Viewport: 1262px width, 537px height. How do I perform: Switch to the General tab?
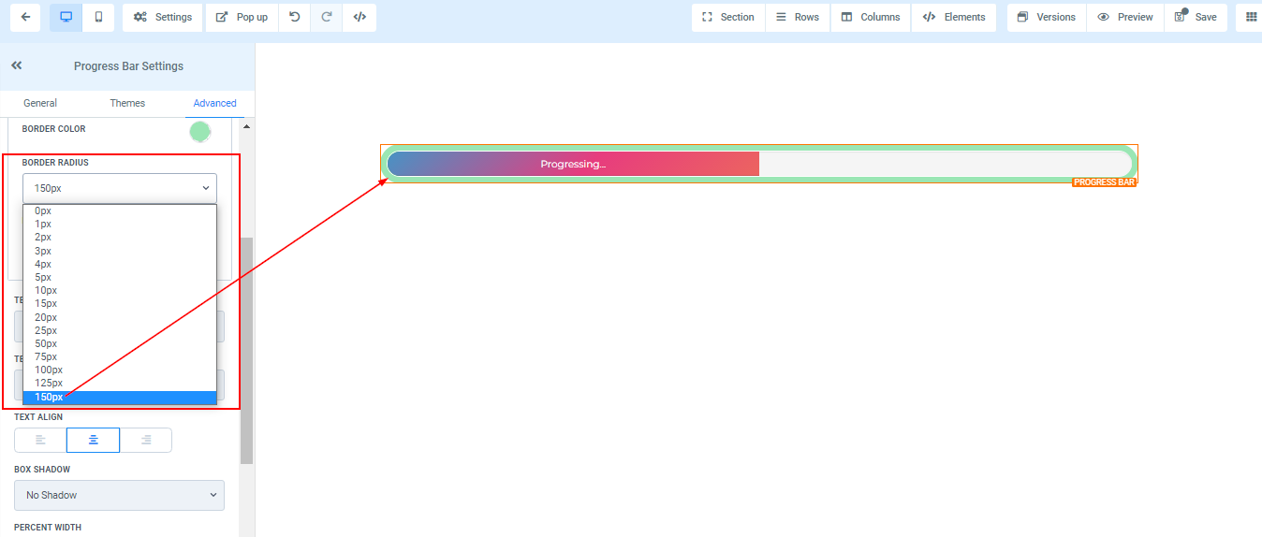tap(40, 103)
